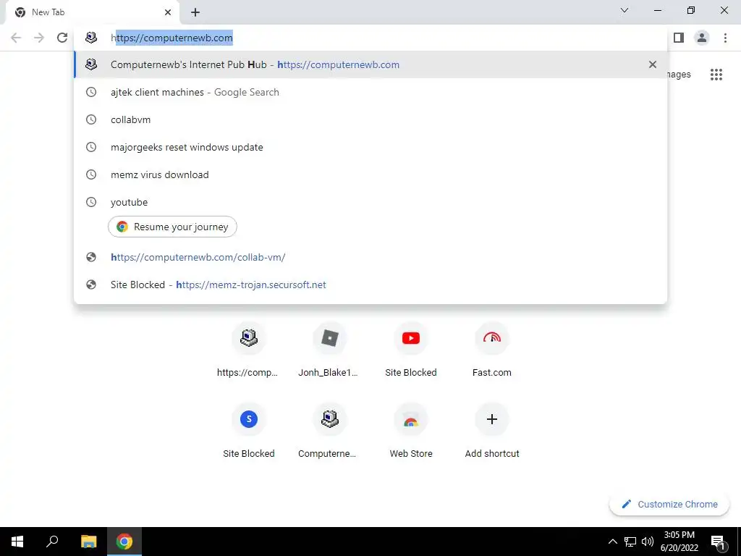Remove the Computernewb suggestion with the X

pos(653,64)
